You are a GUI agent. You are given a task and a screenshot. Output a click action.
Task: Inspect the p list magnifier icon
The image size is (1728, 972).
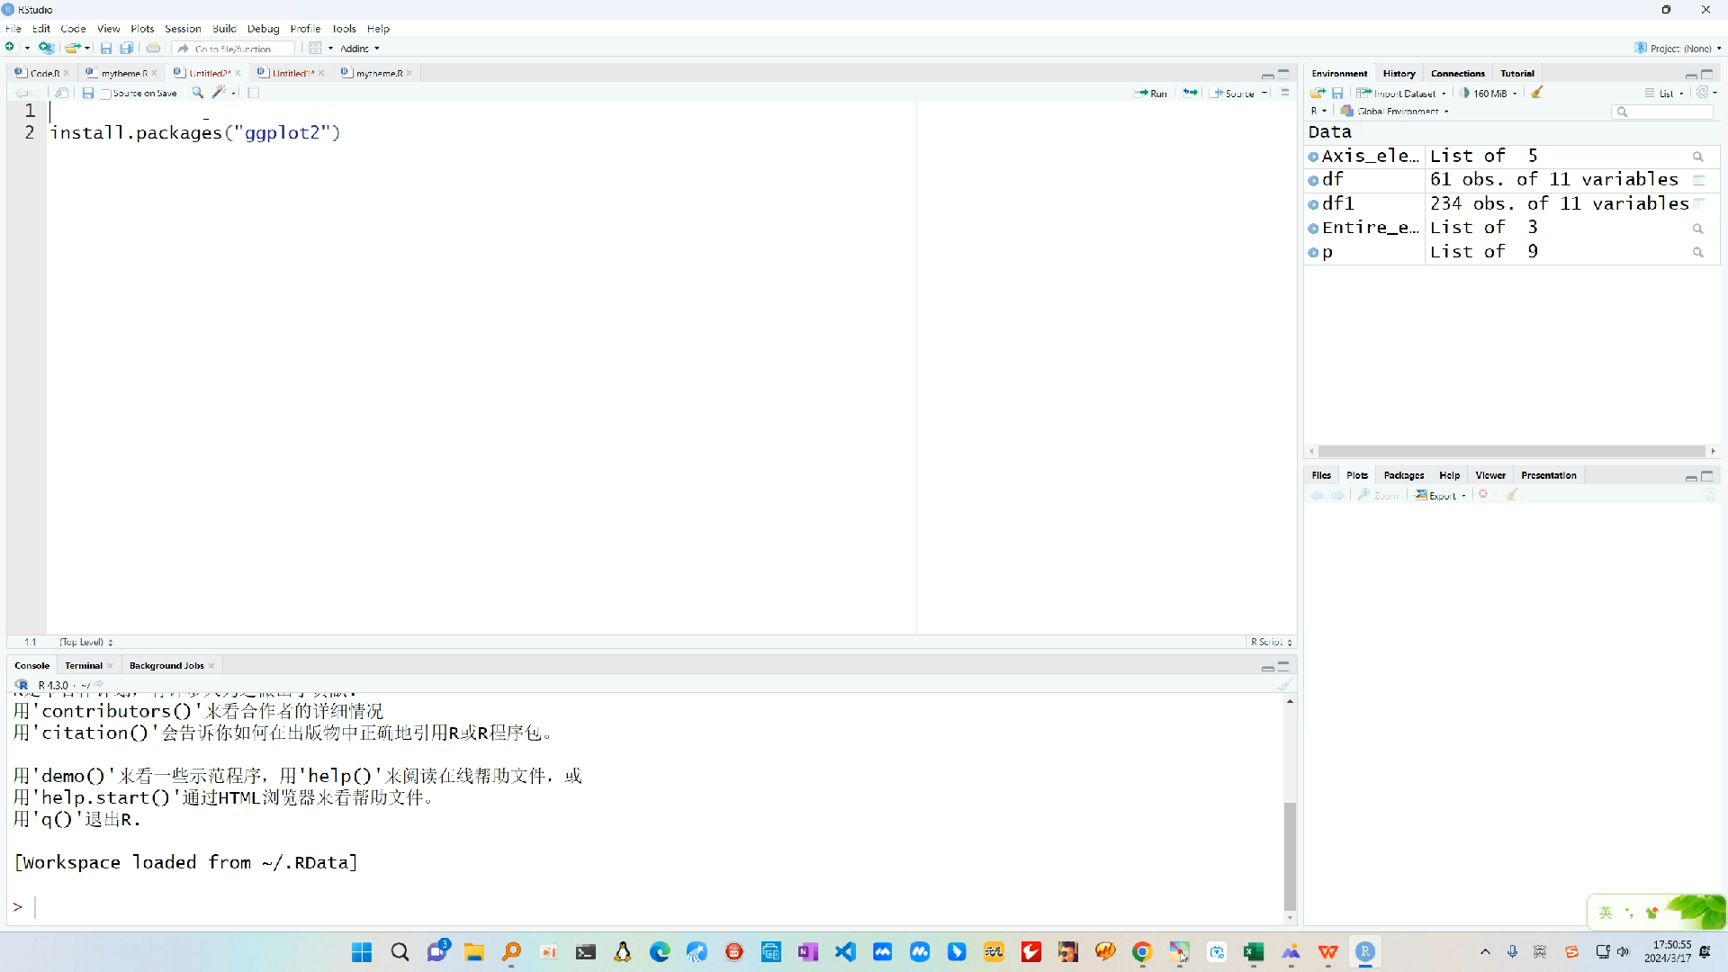point(1698,253)
